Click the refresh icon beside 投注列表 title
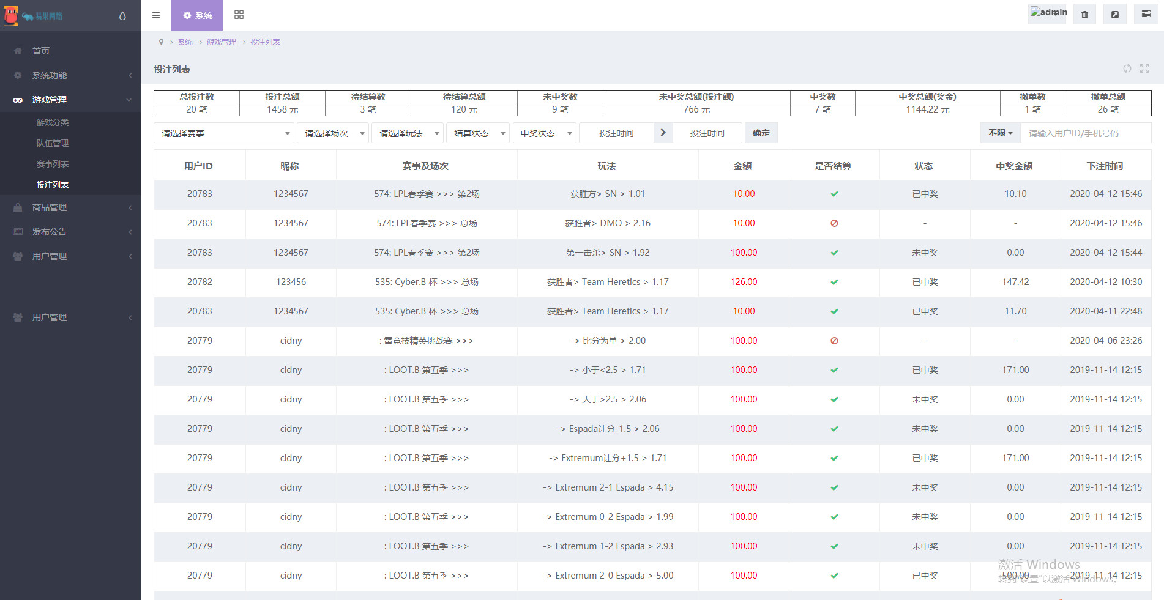This screenshot has width=1164, height=600. point(1127,69)
